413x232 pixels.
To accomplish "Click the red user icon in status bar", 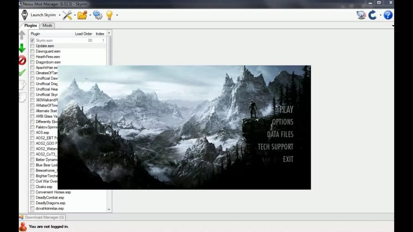I will [23, 227].
